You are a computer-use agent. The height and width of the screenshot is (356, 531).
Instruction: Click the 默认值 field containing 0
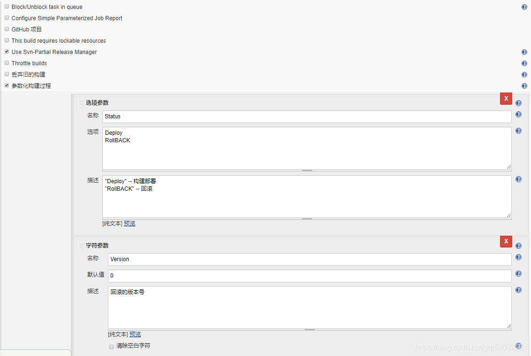click(309, 276)
